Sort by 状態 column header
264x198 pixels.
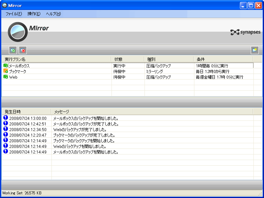(x=128, y=59)
